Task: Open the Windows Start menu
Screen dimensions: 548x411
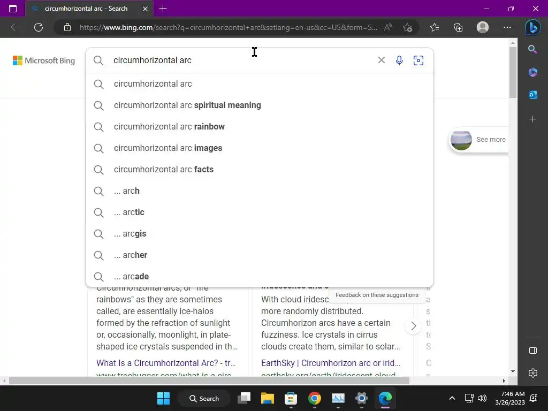Action: (x=163, y=398)
